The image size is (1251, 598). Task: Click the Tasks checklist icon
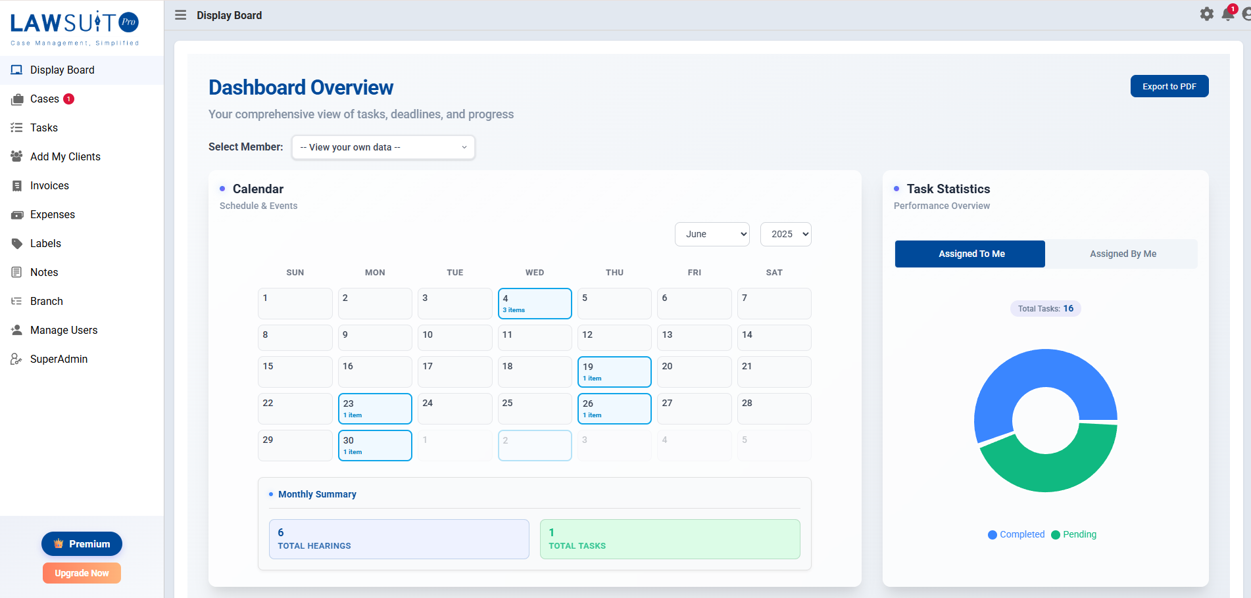click(x=17, y=128)
